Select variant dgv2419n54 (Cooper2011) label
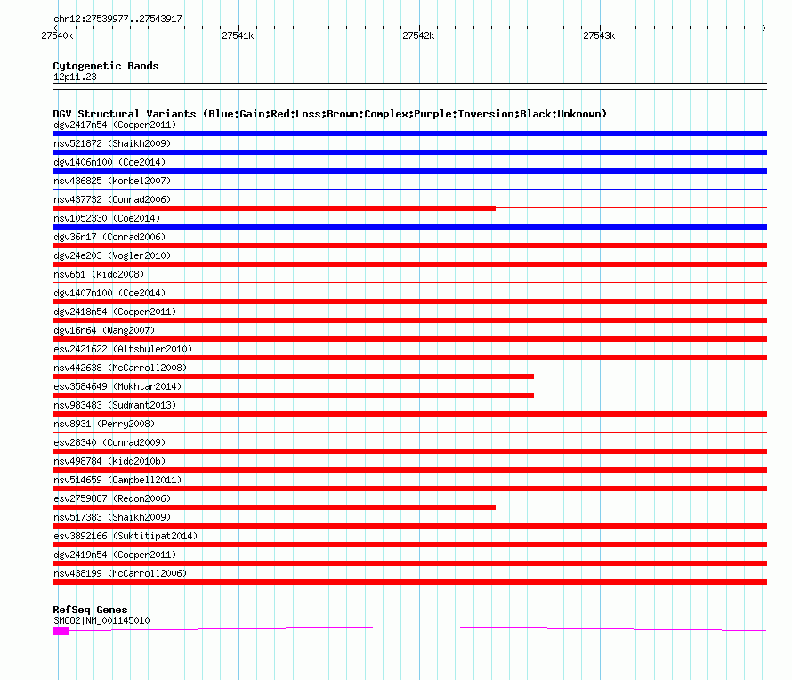This screenshot has width=792, height=680. click(115, 555)
